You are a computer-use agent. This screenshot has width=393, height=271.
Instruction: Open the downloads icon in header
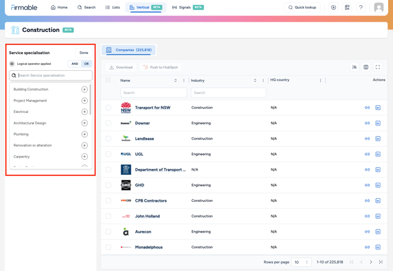coord(334,8)
